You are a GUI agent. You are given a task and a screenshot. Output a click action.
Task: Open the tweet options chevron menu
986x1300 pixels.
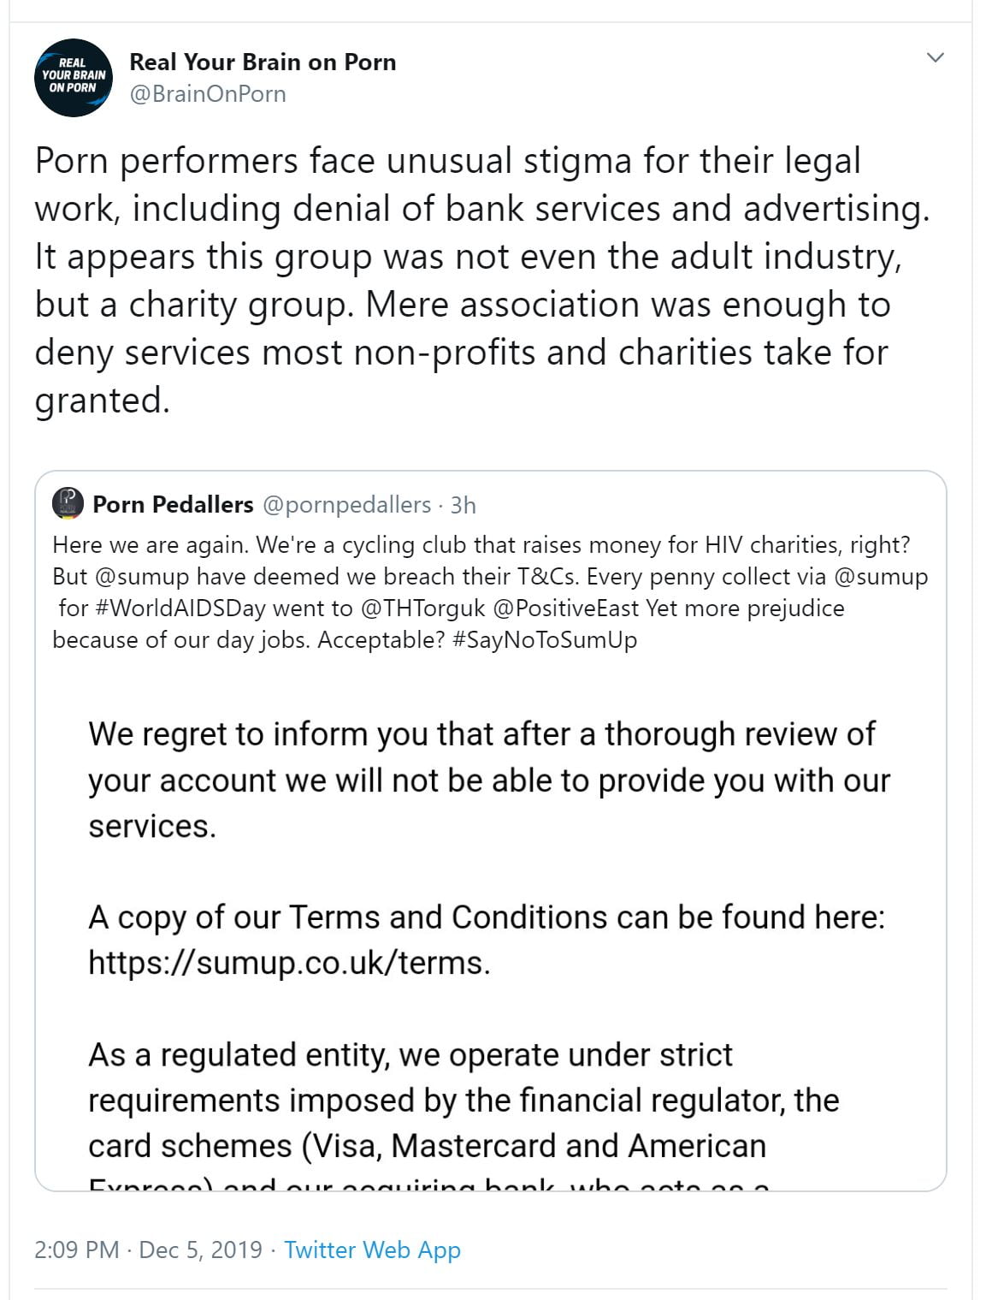tap(936, 58)
